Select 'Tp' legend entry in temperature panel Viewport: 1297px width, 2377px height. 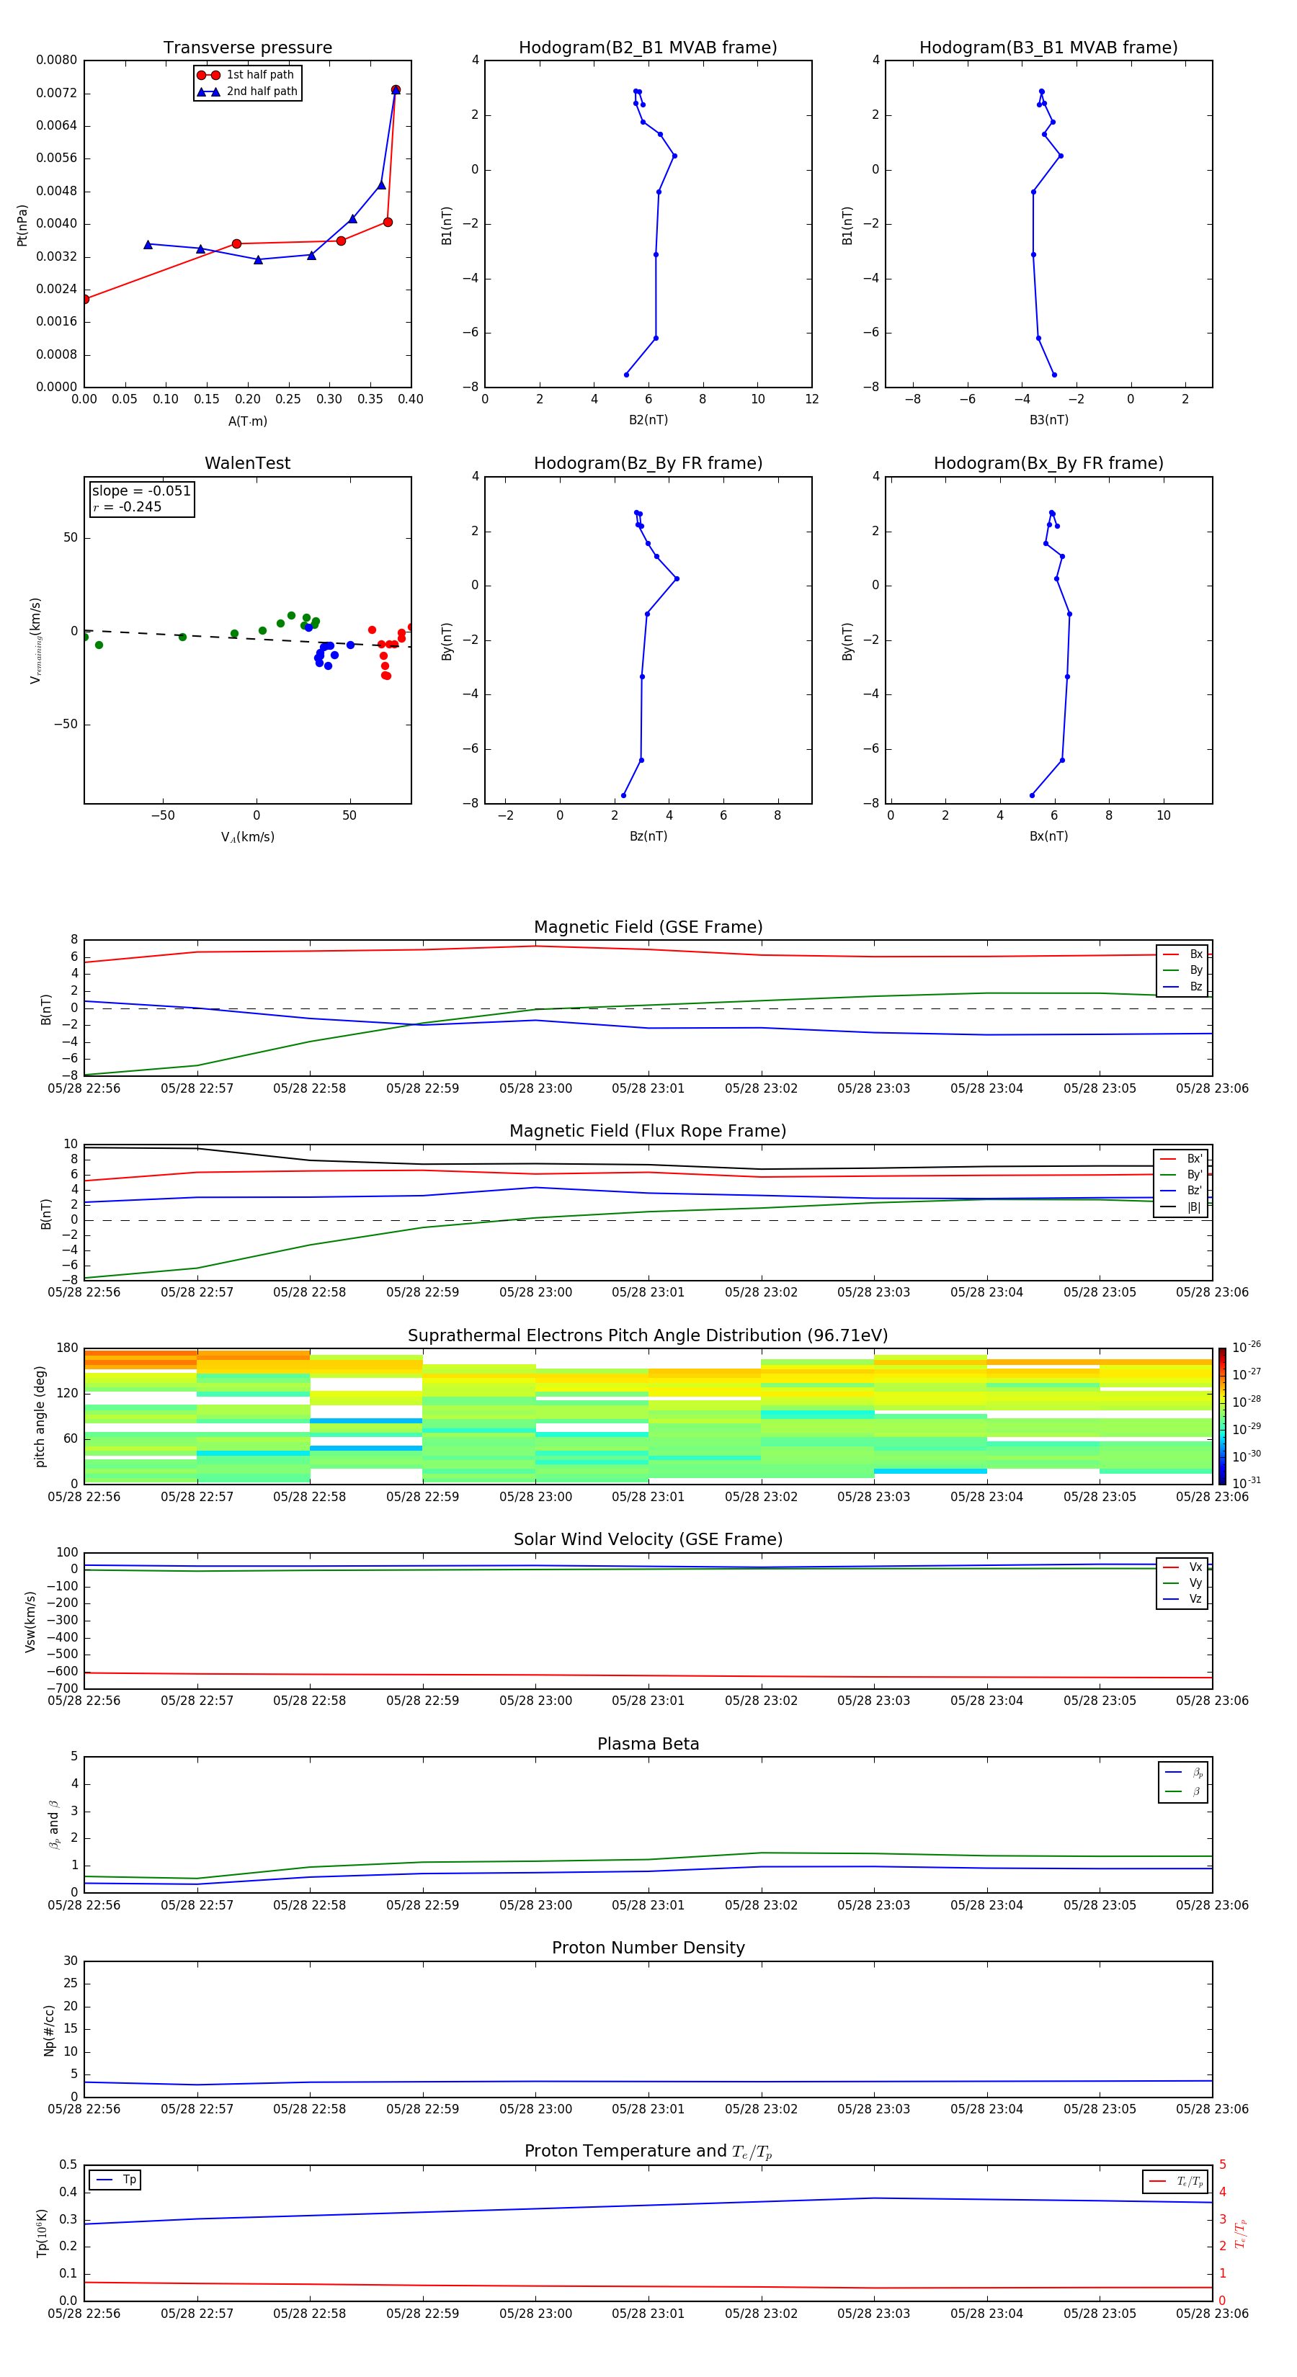pyautogui.click(x=115, y=2180)
